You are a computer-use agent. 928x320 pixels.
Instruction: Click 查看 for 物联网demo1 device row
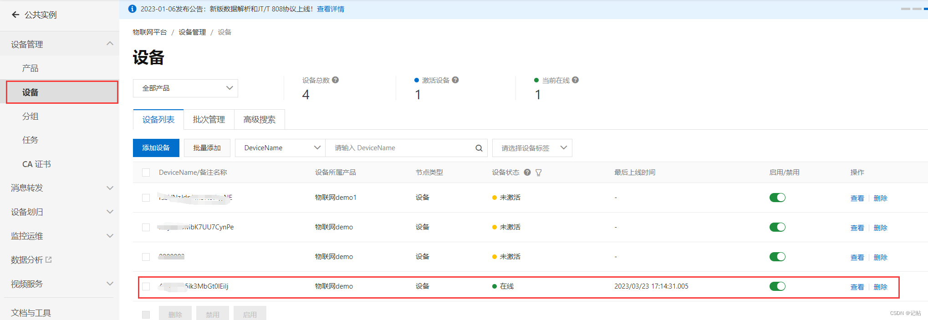857,198
